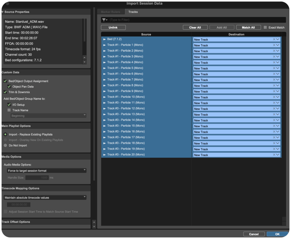Clear destination X for Particle 16 row
The width and height of the screenshot is (291, 239).
(274, 132)
